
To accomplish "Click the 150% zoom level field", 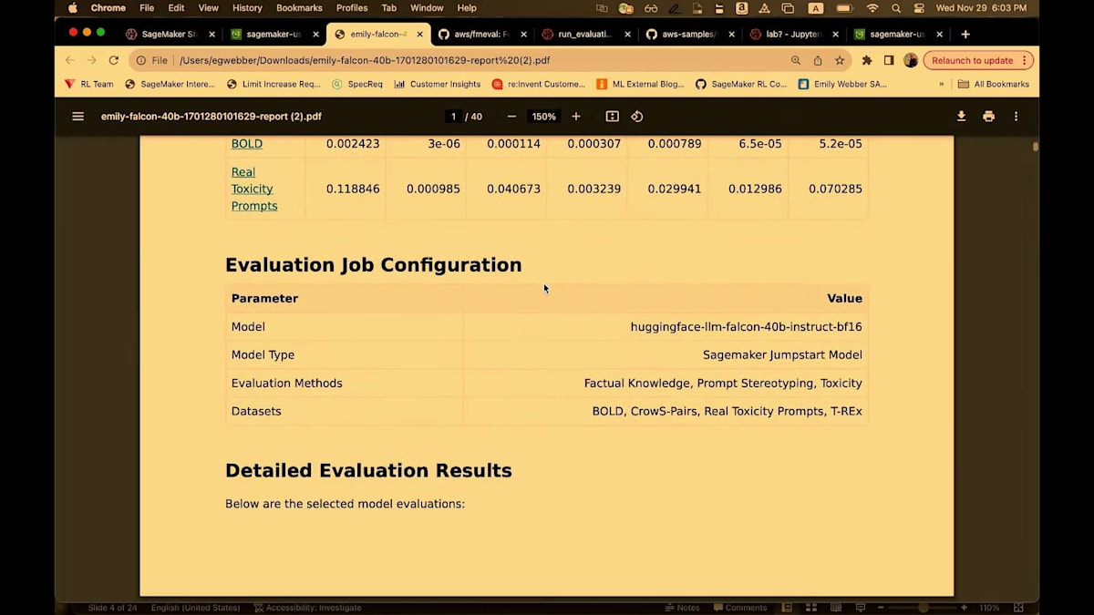I will point(543,117).
